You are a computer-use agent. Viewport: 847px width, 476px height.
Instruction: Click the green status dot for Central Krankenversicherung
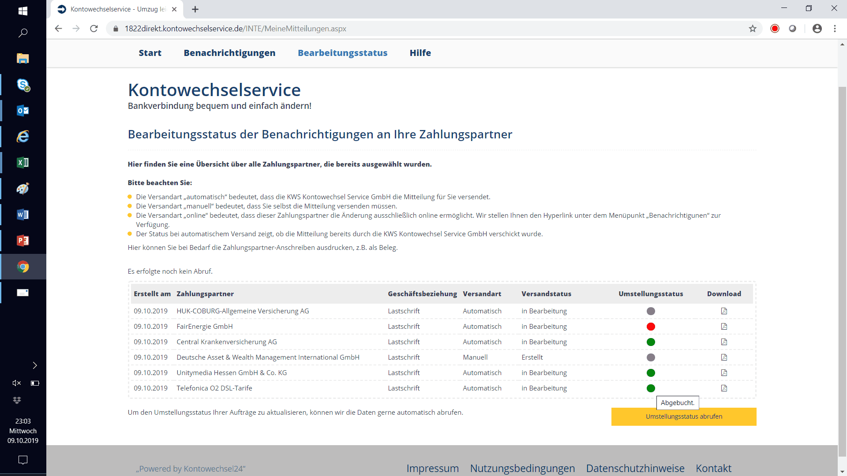tap(651, 342)
